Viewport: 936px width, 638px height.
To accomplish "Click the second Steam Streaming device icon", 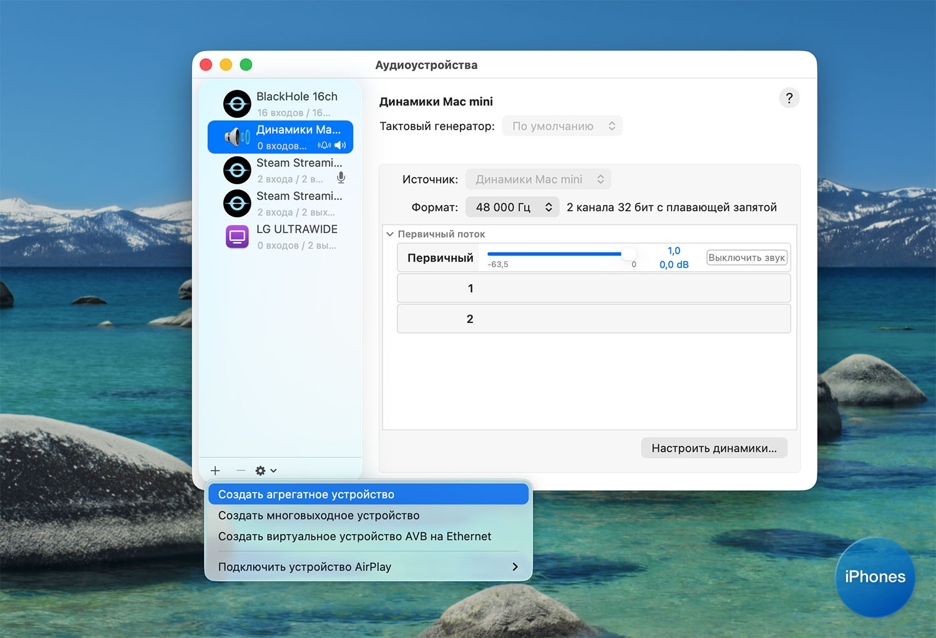I will click(237, 204).
